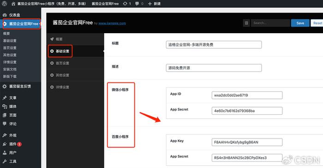Open 概要 in the left submenu
The width and height of the screenshot is (323, 168).
point(6,34)
